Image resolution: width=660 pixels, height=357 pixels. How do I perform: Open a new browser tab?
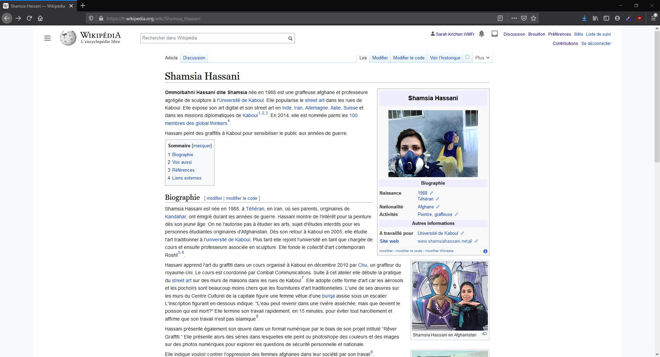tap(83, 5)
